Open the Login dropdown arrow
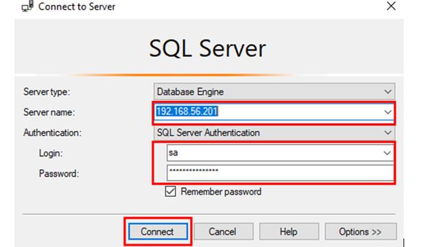 387,153
